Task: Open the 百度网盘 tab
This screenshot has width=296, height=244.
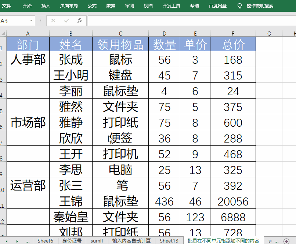Action: [x=218, y=6]
